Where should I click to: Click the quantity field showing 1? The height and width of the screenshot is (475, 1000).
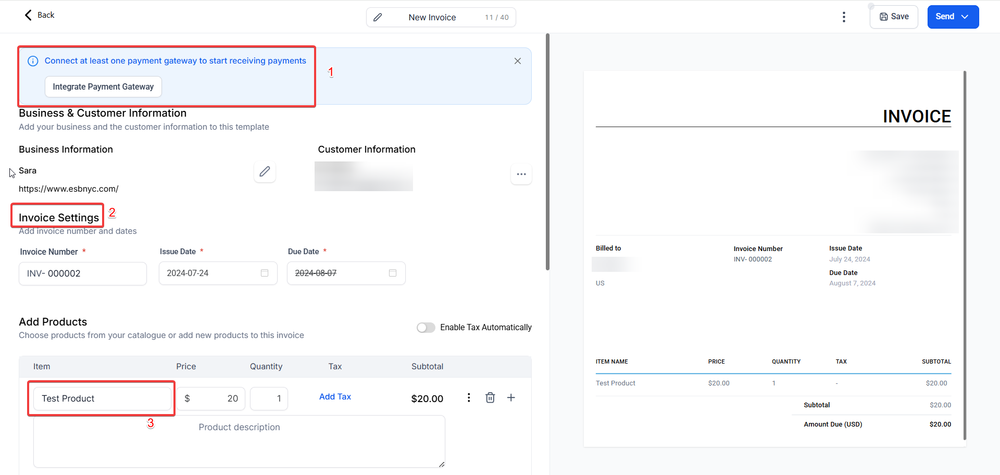[x=269, y=398]
